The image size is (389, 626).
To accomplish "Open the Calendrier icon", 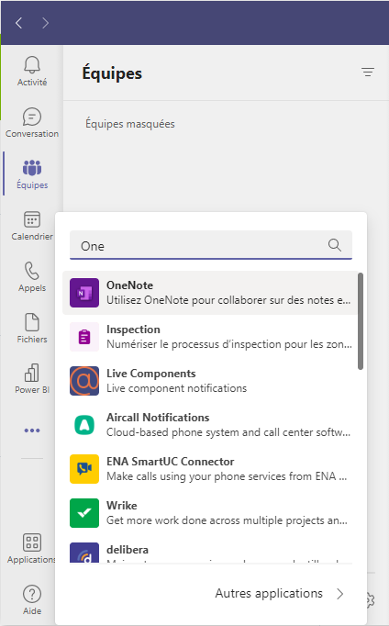I will 32,219.
